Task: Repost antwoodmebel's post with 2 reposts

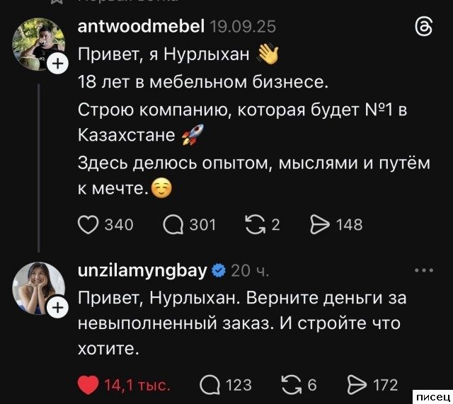Action: 253,225
